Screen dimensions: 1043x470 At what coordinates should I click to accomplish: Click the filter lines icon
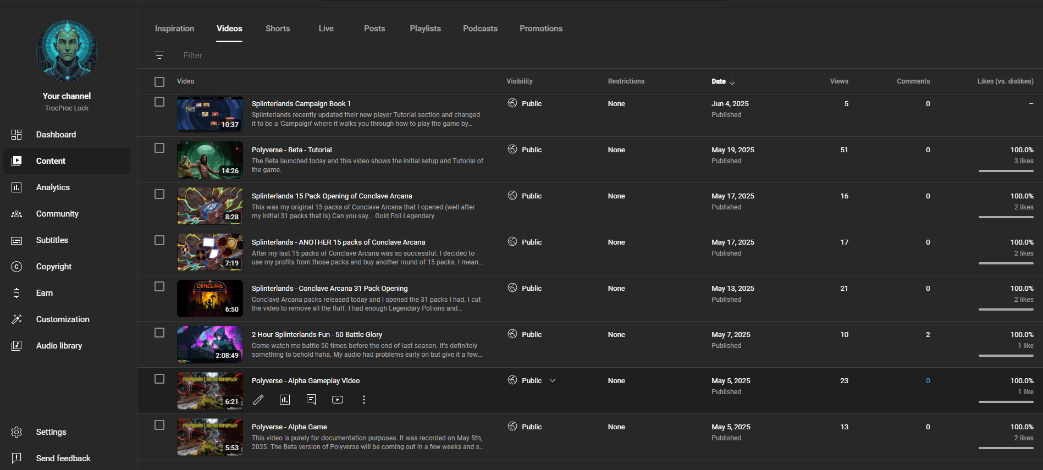[x=159, y=56]
